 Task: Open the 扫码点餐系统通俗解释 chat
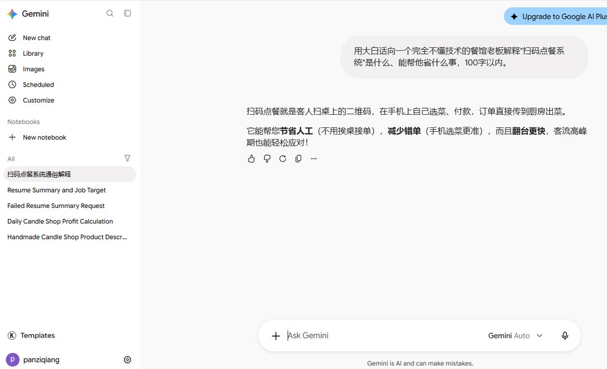click(70, 174)
